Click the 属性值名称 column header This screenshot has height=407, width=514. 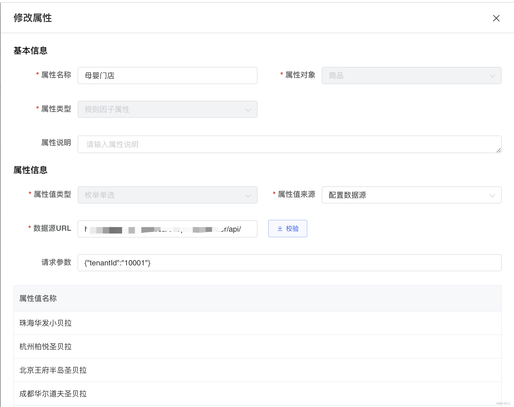tap(38, 298)
